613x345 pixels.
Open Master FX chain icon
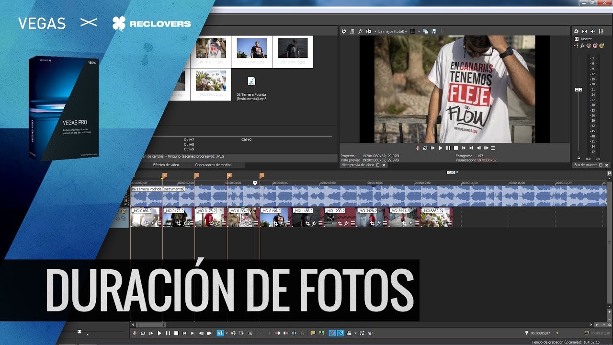(x=582, y=46)
